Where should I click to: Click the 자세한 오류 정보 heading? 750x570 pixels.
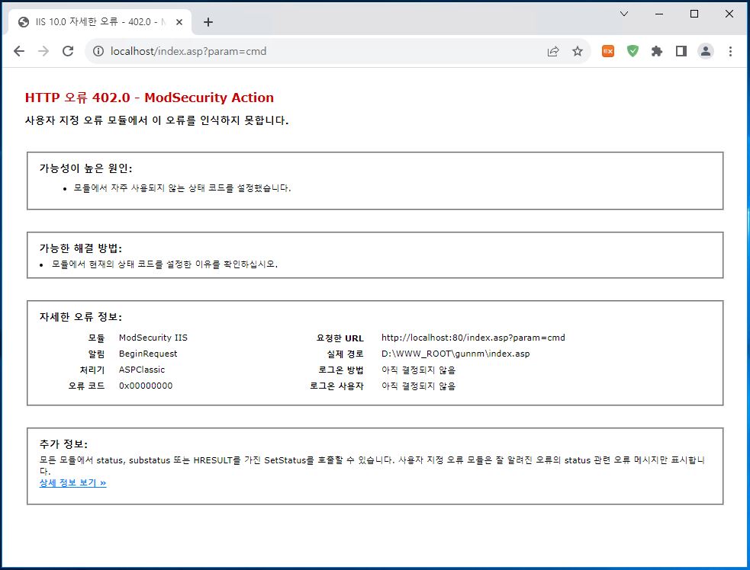coord(80,317)
